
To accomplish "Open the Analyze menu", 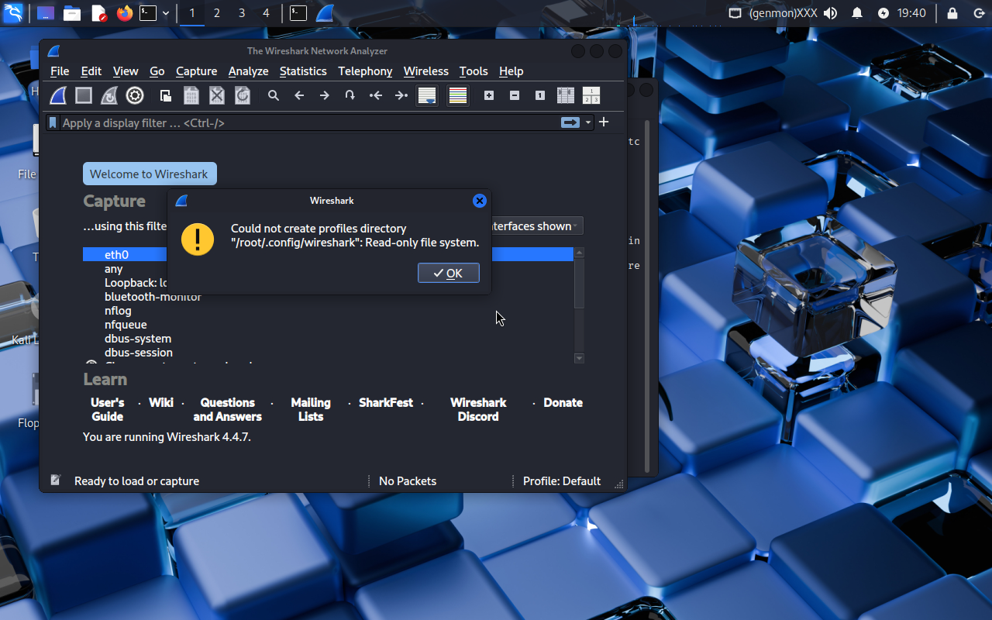I will [249, 71].
